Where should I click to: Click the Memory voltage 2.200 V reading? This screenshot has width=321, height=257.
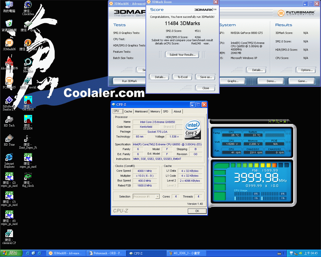pyautogui.click(x=253, y=144)
